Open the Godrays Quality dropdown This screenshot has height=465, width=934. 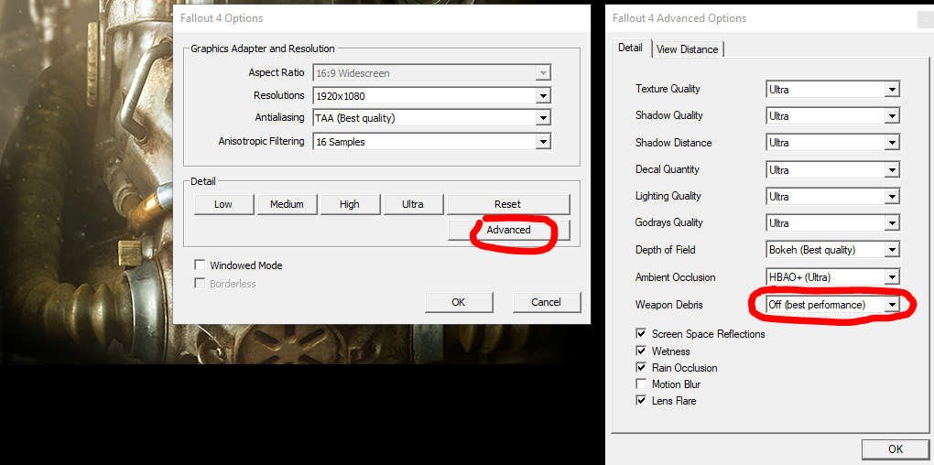832,223
